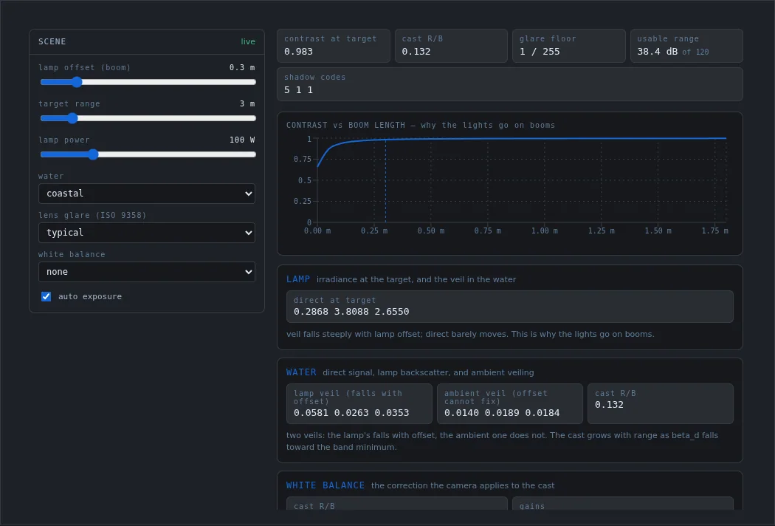Click the shadow codes value "5 1 1"
Viewport: 775px width, 526px height.
pos(298,90)
